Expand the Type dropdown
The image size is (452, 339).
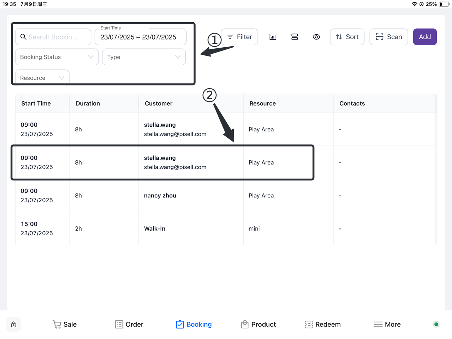pyautogui.click(x=144, y=57)
